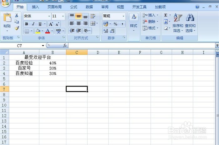219x145 pixels.
Task: Apply the yellow fill color bucket
Action: pyautogui.click(x=38, y=31)
